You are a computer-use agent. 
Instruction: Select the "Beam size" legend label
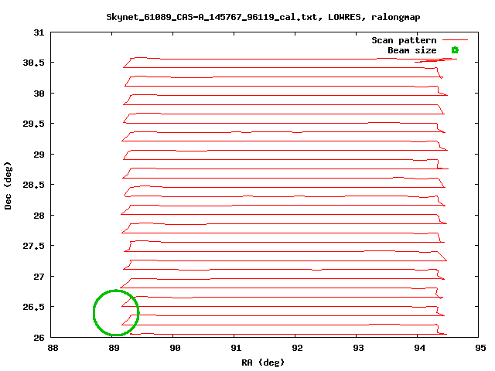411,50
